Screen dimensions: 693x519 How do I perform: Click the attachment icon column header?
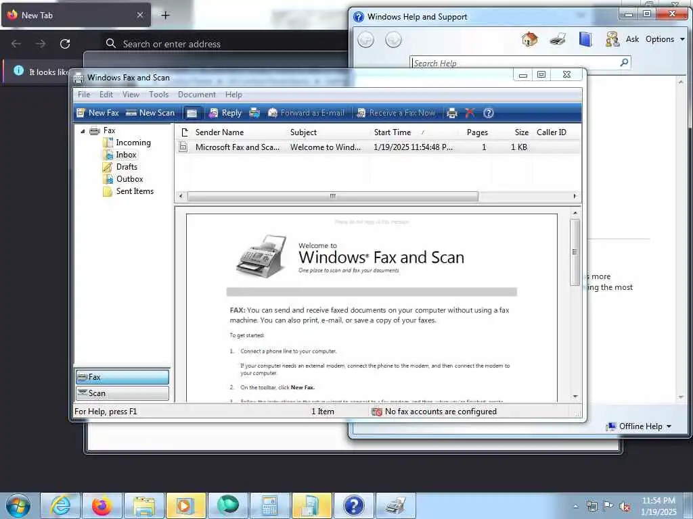[x=185, y=132]
